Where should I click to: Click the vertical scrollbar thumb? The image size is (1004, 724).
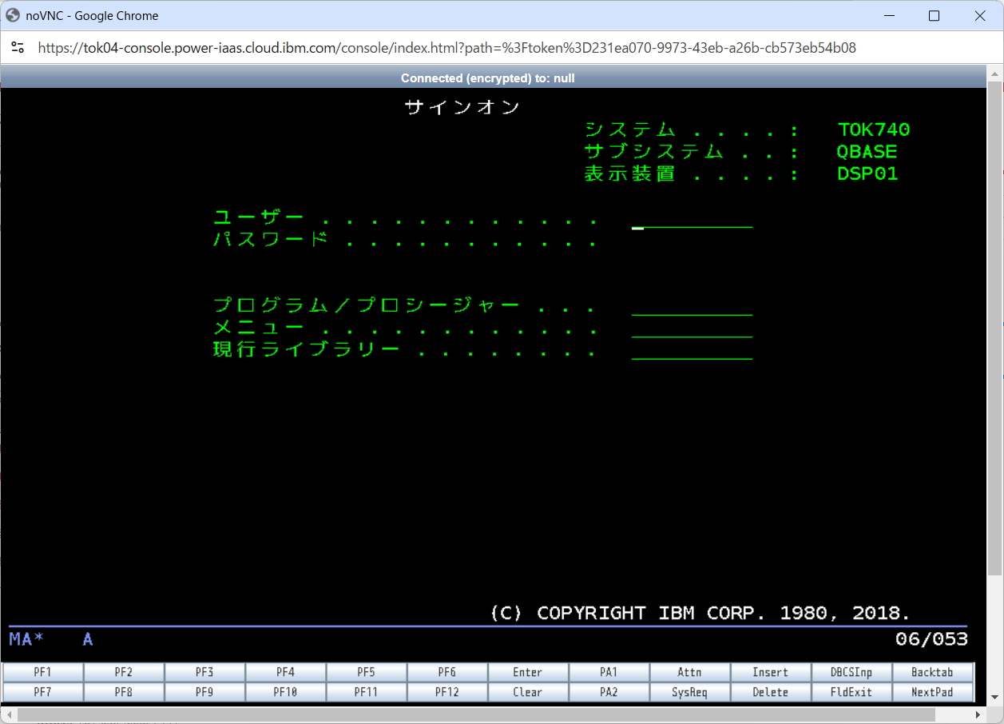994,328
